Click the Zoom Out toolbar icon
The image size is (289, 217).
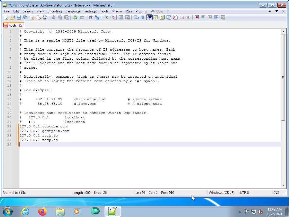[112, 17]
